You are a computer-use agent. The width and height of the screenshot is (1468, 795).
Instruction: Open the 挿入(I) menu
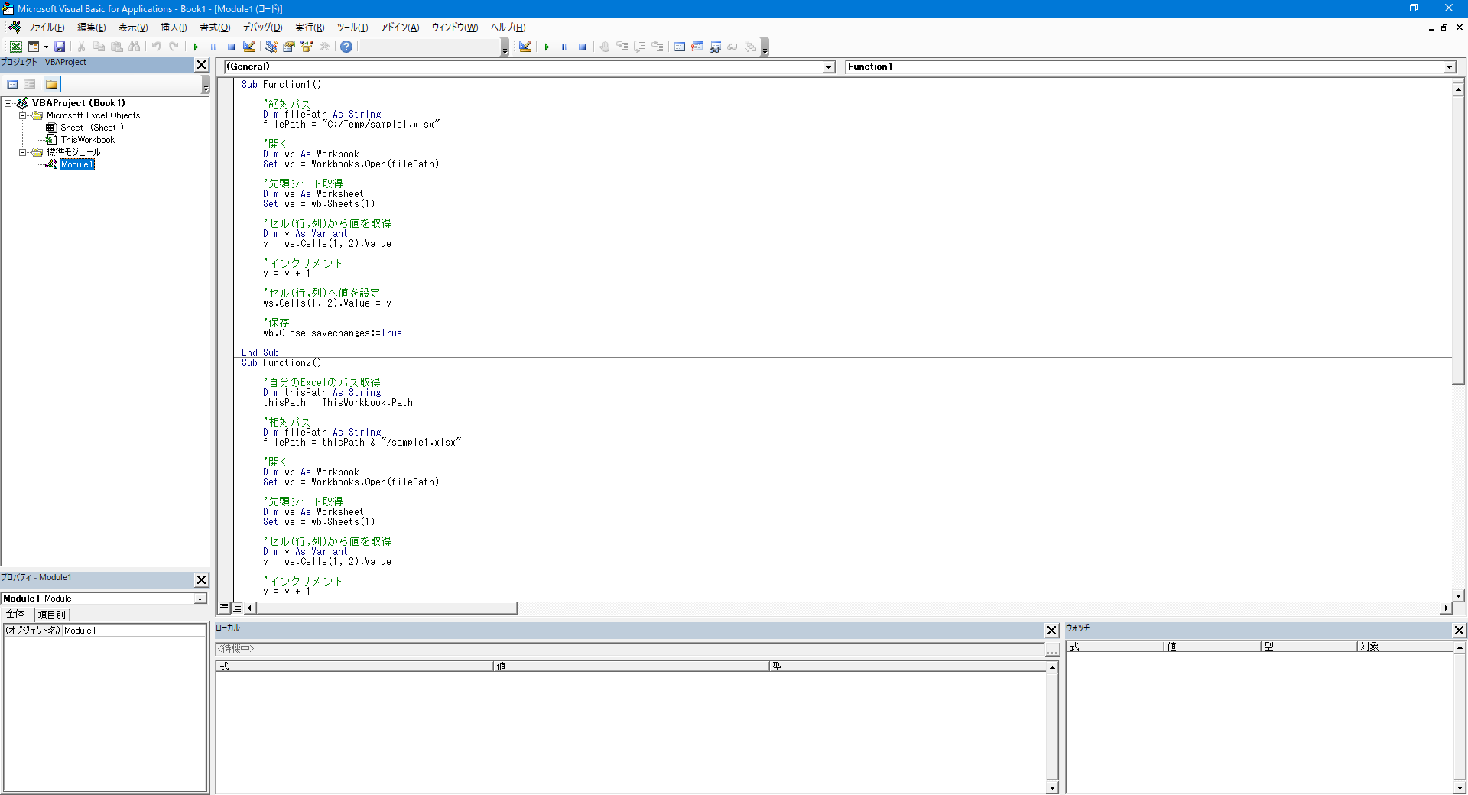click(174, 28)
